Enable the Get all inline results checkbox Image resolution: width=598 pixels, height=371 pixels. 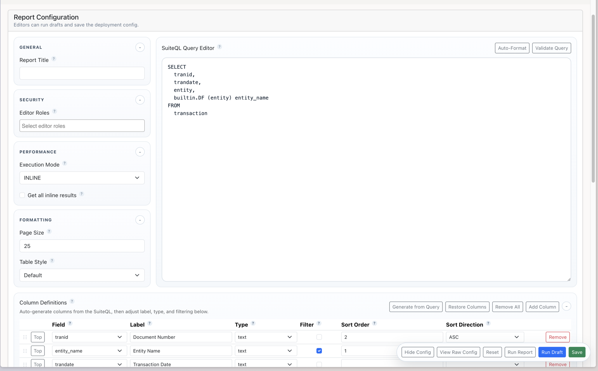(x=22, y=195)
